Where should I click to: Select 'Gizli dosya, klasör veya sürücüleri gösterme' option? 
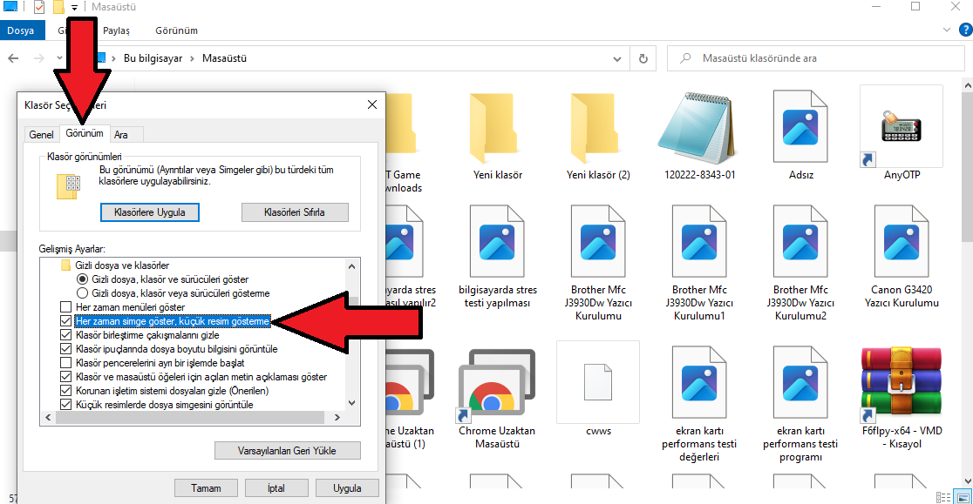(x=83, y=293)
